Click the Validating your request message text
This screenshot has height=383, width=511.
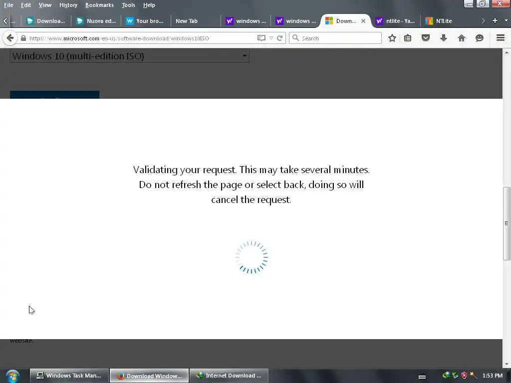click(x=252, y=185)
